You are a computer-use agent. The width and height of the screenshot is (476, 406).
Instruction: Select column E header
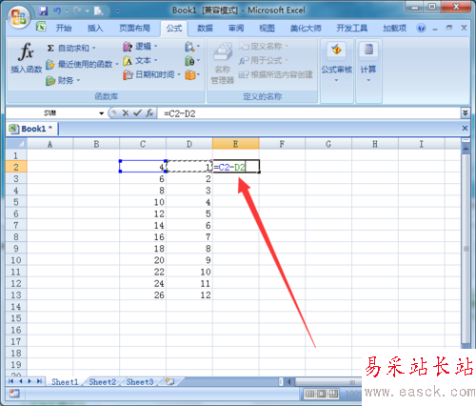click(x=236, y=144)
